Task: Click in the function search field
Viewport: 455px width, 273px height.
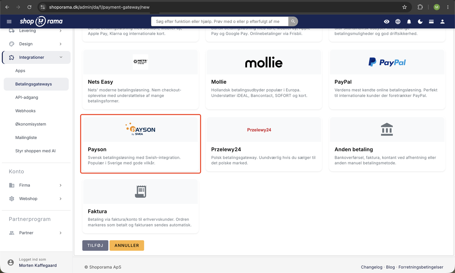Action: [220, 21]
